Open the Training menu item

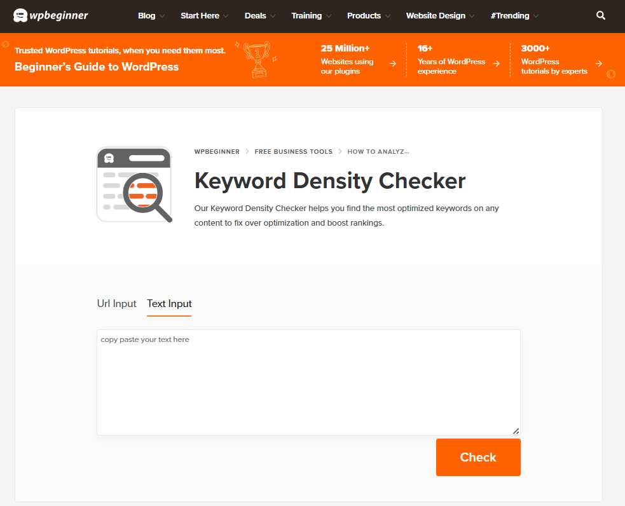pyautogui.click(x=306, y=15)
